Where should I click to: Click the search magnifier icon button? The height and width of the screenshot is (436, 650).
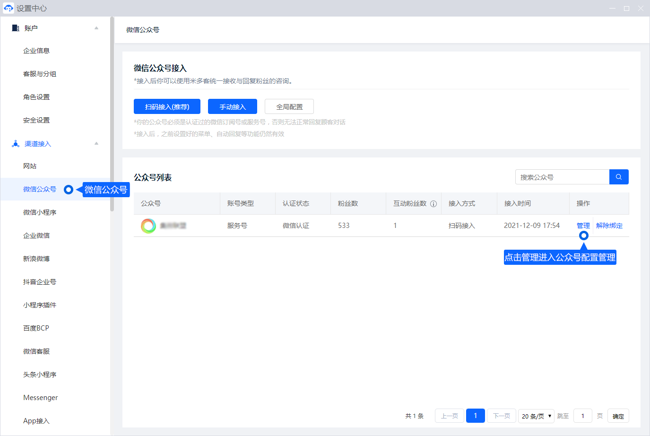pyautogui.click(x=619, y=177)
